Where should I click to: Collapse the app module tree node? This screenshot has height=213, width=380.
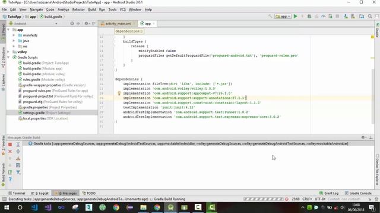8,30
